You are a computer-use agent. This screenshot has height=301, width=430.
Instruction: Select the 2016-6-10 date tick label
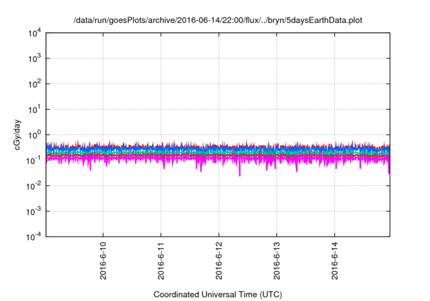[103, 261]
